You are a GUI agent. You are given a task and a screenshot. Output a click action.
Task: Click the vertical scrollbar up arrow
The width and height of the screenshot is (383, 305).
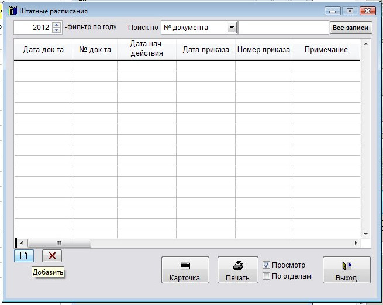pyautogui.click(x=365, y=44)
